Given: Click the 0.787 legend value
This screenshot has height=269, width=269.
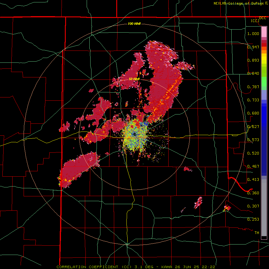Looking at the screenshot, I should coord(253,87).
